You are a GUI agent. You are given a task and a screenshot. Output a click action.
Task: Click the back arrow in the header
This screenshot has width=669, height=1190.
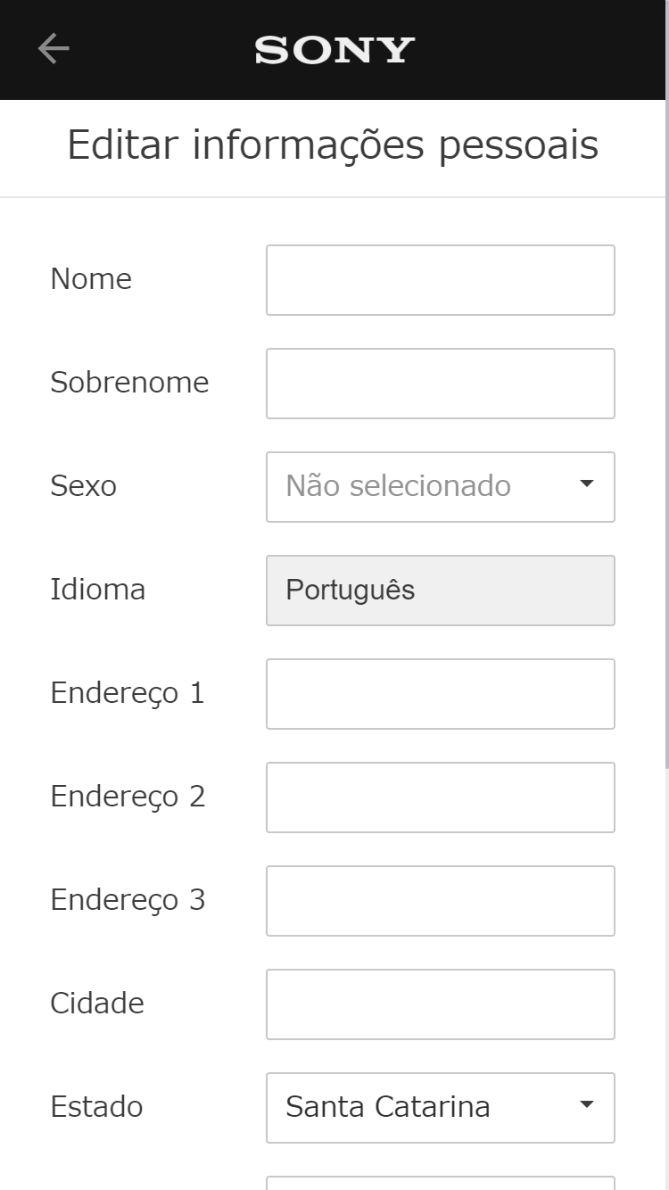click(52, 49)
